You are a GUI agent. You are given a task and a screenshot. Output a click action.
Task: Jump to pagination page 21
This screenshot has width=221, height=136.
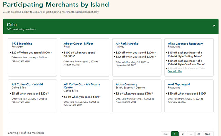199,134
